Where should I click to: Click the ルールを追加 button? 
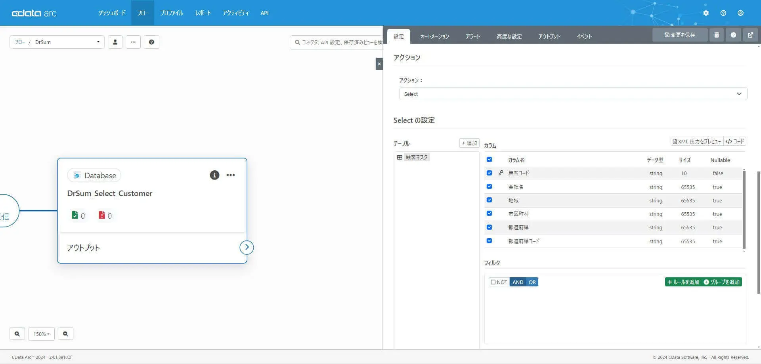coord(683,282)
